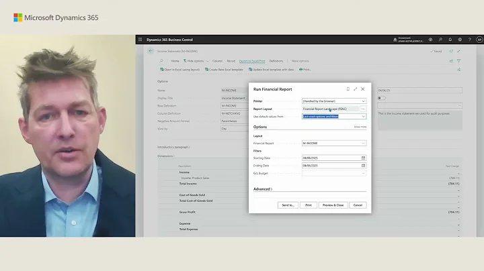Click the Print... action in the toolbar
Screen dimensions: 484x271
[x=305, y=70]
